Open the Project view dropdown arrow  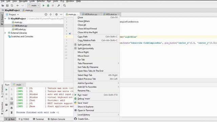(18, 15)
